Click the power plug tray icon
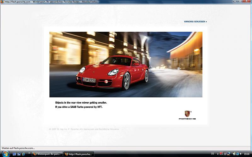This screenshot has width=252, height=157. pos(234,154)
